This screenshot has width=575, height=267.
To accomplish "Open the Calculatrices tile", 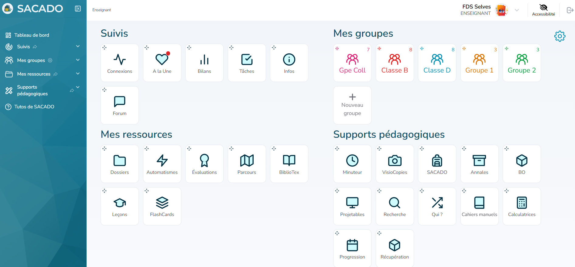I will click(x=522, y=206).
